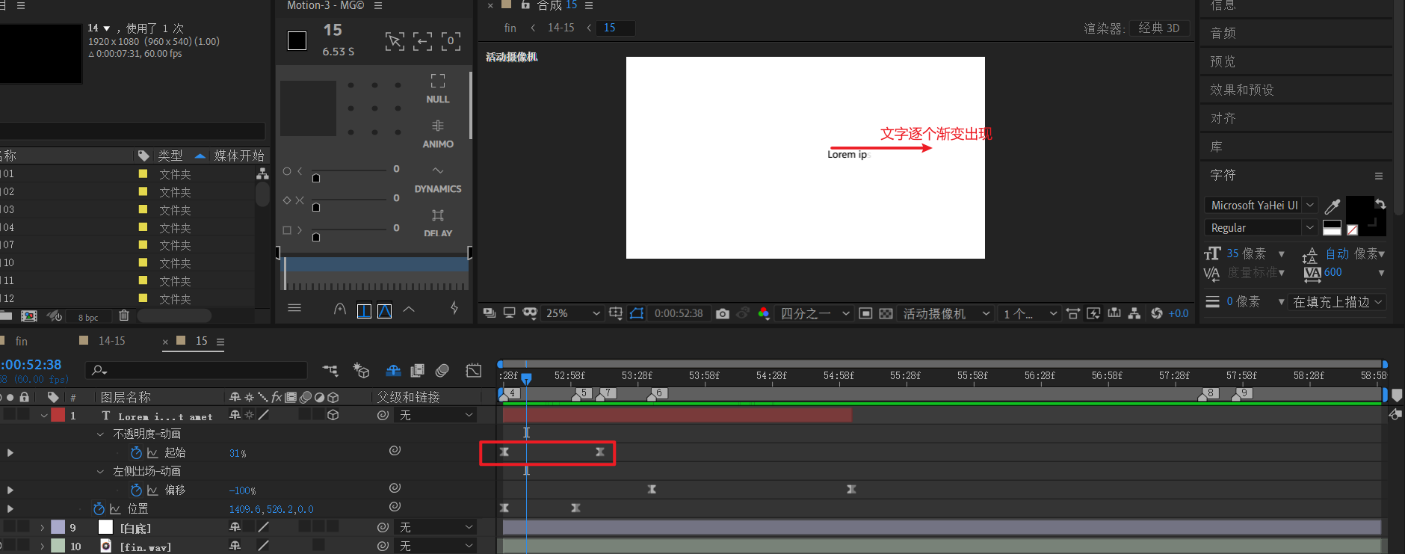The width and height of the screenshot is (1405, 554).
Task: Select the DYNAMICS tool in Motion-3
Action: [438, 179]
